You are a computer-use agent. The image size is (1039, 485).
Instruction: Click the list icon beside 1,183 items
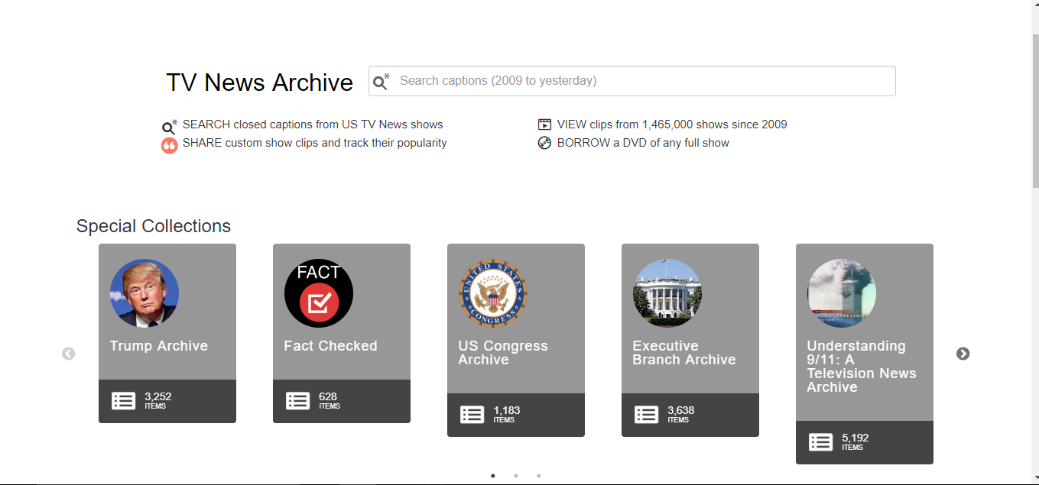472,415
